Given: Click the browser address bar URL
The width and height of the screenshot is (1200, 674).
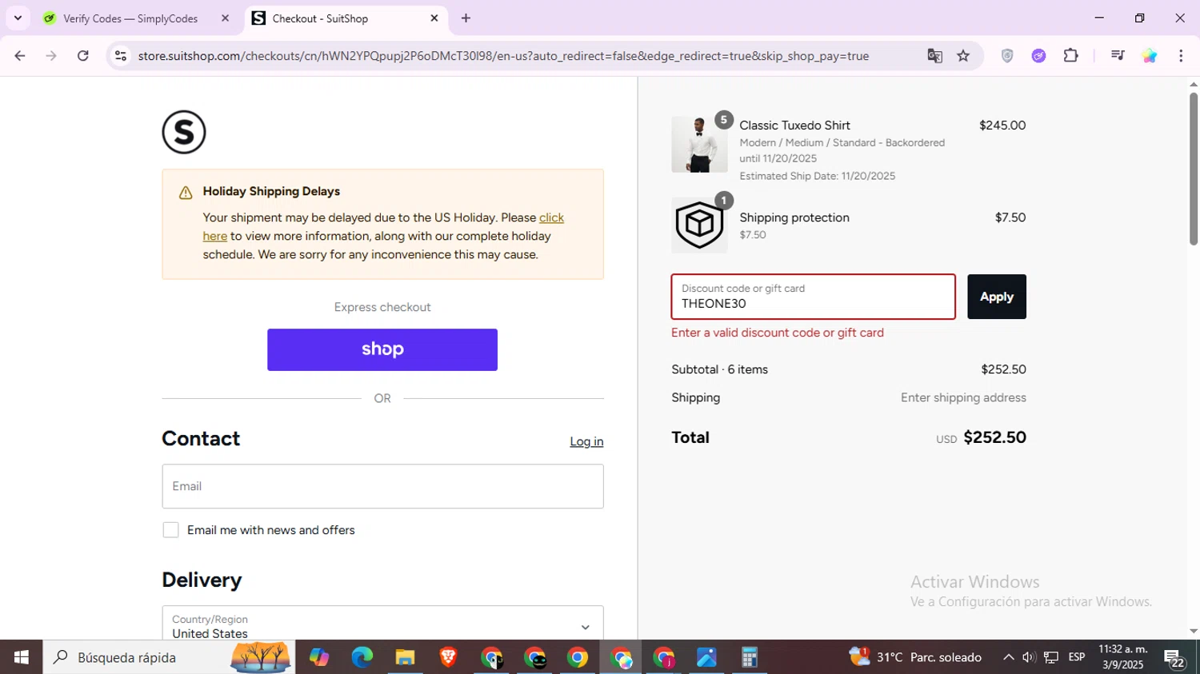Looking at the screenshot, I should [x=503, y=56].
